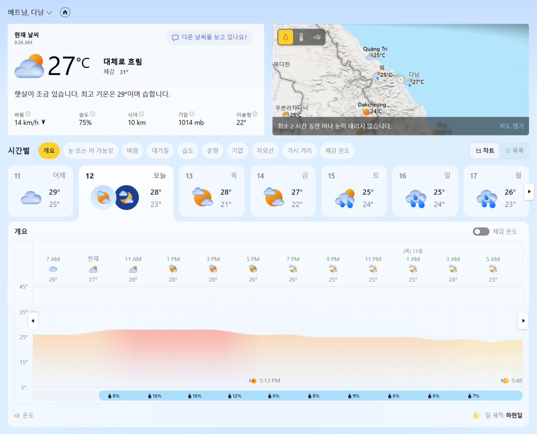Screen dimensions: 537x434
Task: Select the 바람 tab
Action: coord(132,151)
